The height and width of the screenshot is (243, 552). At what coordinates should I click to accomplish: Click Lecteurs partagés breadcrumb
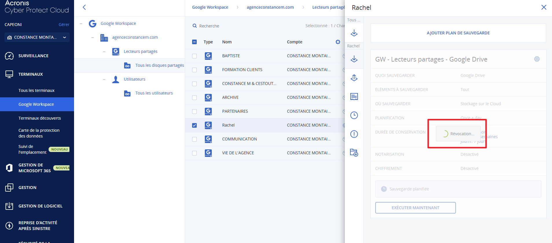(328, 7)
